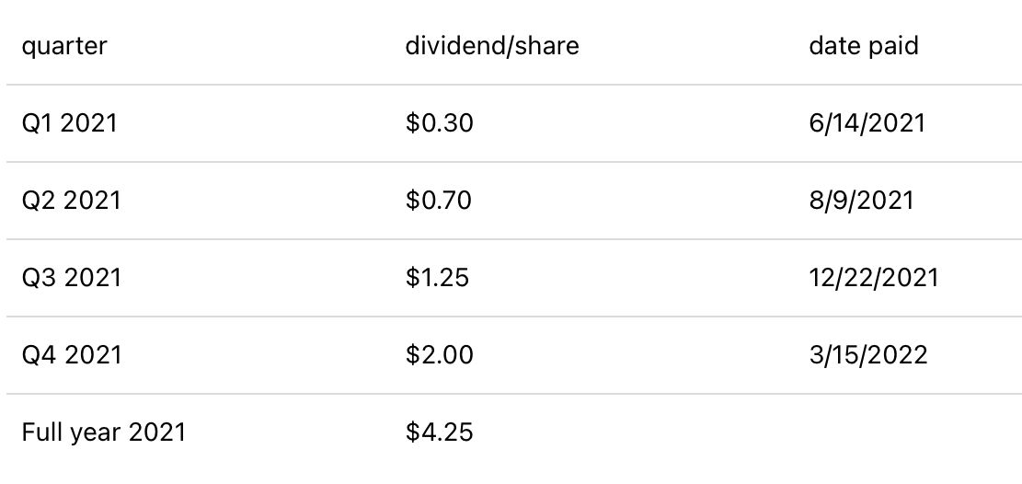
Task: Click the dividend/share column header
Action: (x=492, y=46)
